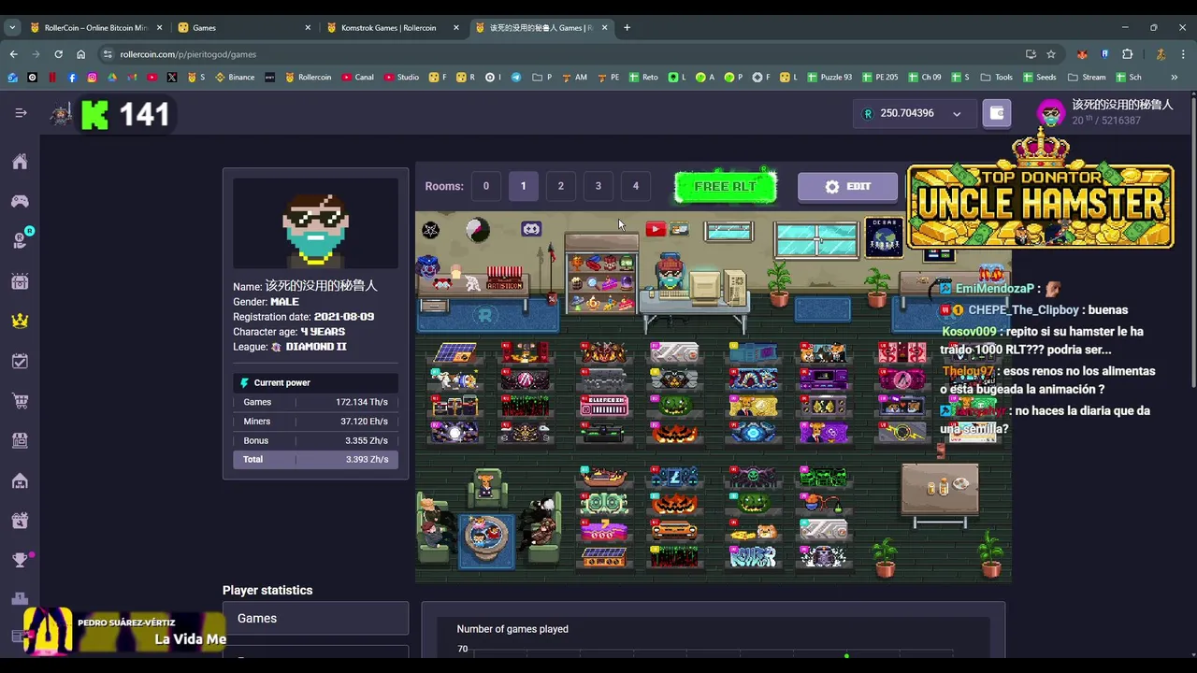
Task: Click the Miners 37.120 Eh/s row
Action: click(x=315, y=422)
